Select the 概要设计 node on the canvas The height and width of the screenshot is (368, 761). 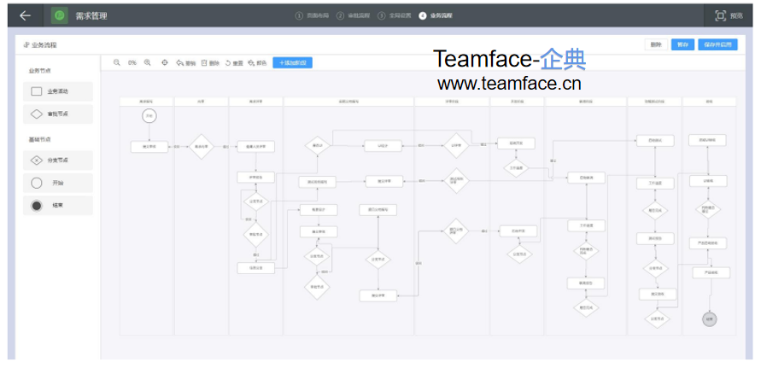(319, 210)
